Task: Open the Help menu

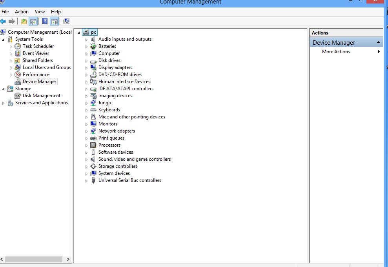Action: coord(56,12)
